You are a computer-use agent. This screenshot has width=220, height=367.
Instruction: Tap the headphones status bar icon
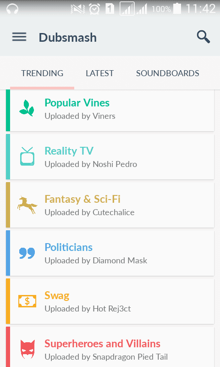(x=12, y=9)
